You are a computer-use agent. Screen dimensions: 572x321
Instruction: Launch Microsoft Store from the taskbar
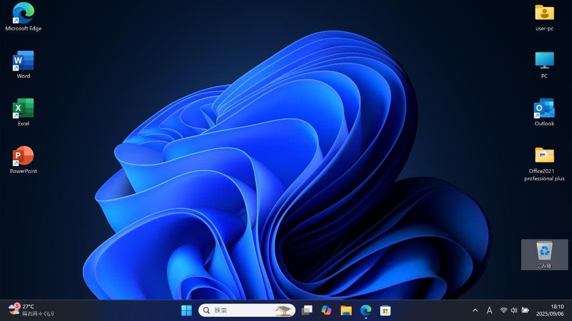pos(385,310)
